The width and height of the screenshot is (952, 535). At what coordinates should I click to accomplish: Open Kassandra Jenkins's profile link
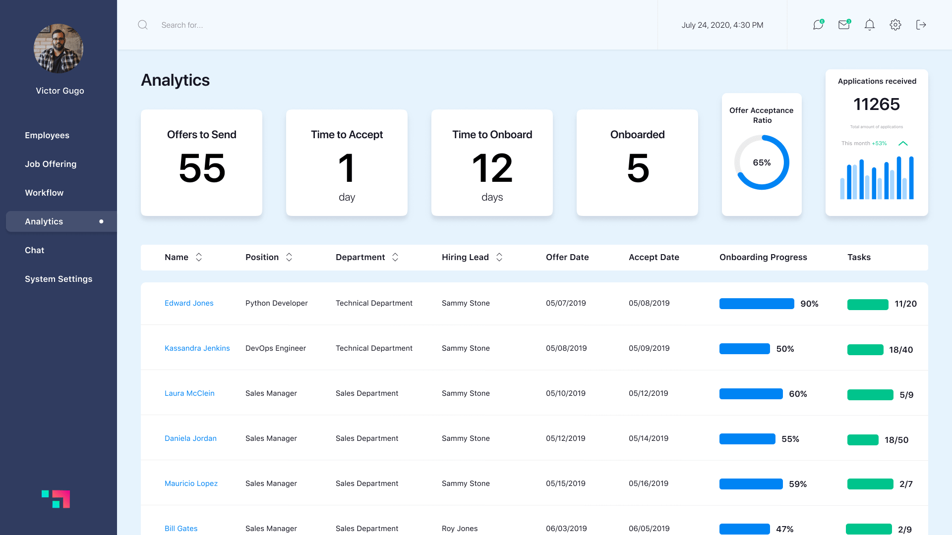pos(197,348)
